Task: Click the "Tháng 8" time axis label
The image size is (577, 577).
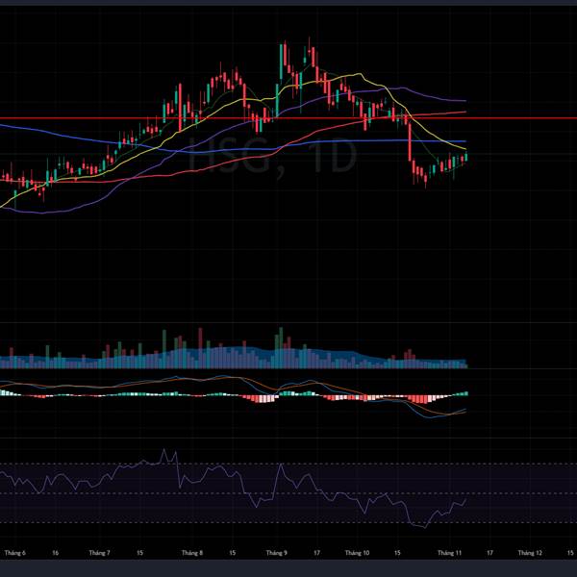Action: (192, 553)
